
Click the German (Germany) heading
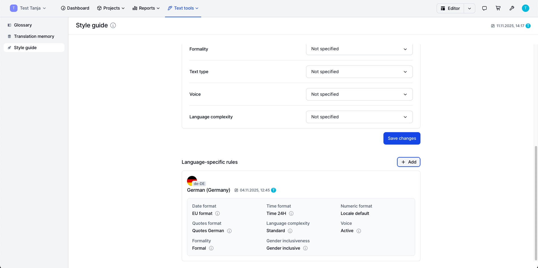(209, 190)
